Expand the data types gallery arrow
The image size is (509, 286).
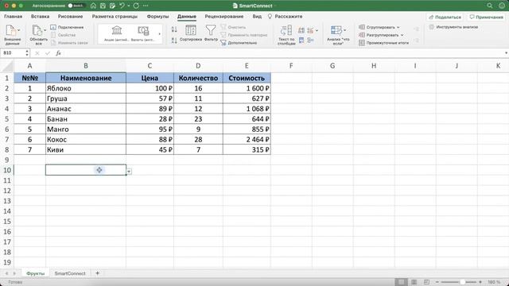pyautogui.click(x=159, y=33)
